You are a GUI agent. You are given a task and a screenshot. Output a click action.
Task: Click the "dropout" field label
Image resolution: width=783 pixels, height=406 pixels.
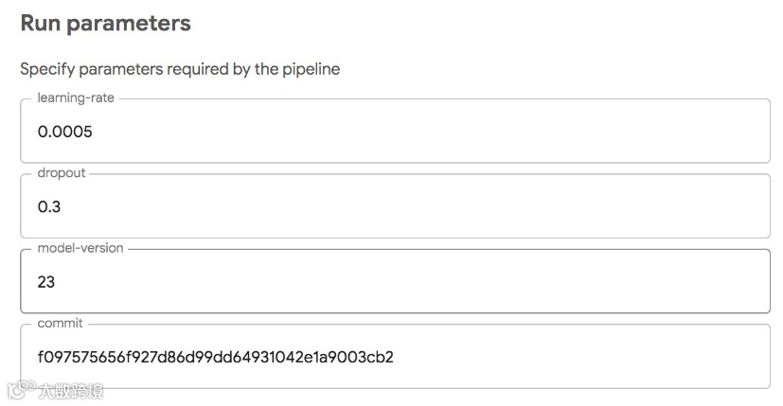(62, 173)
